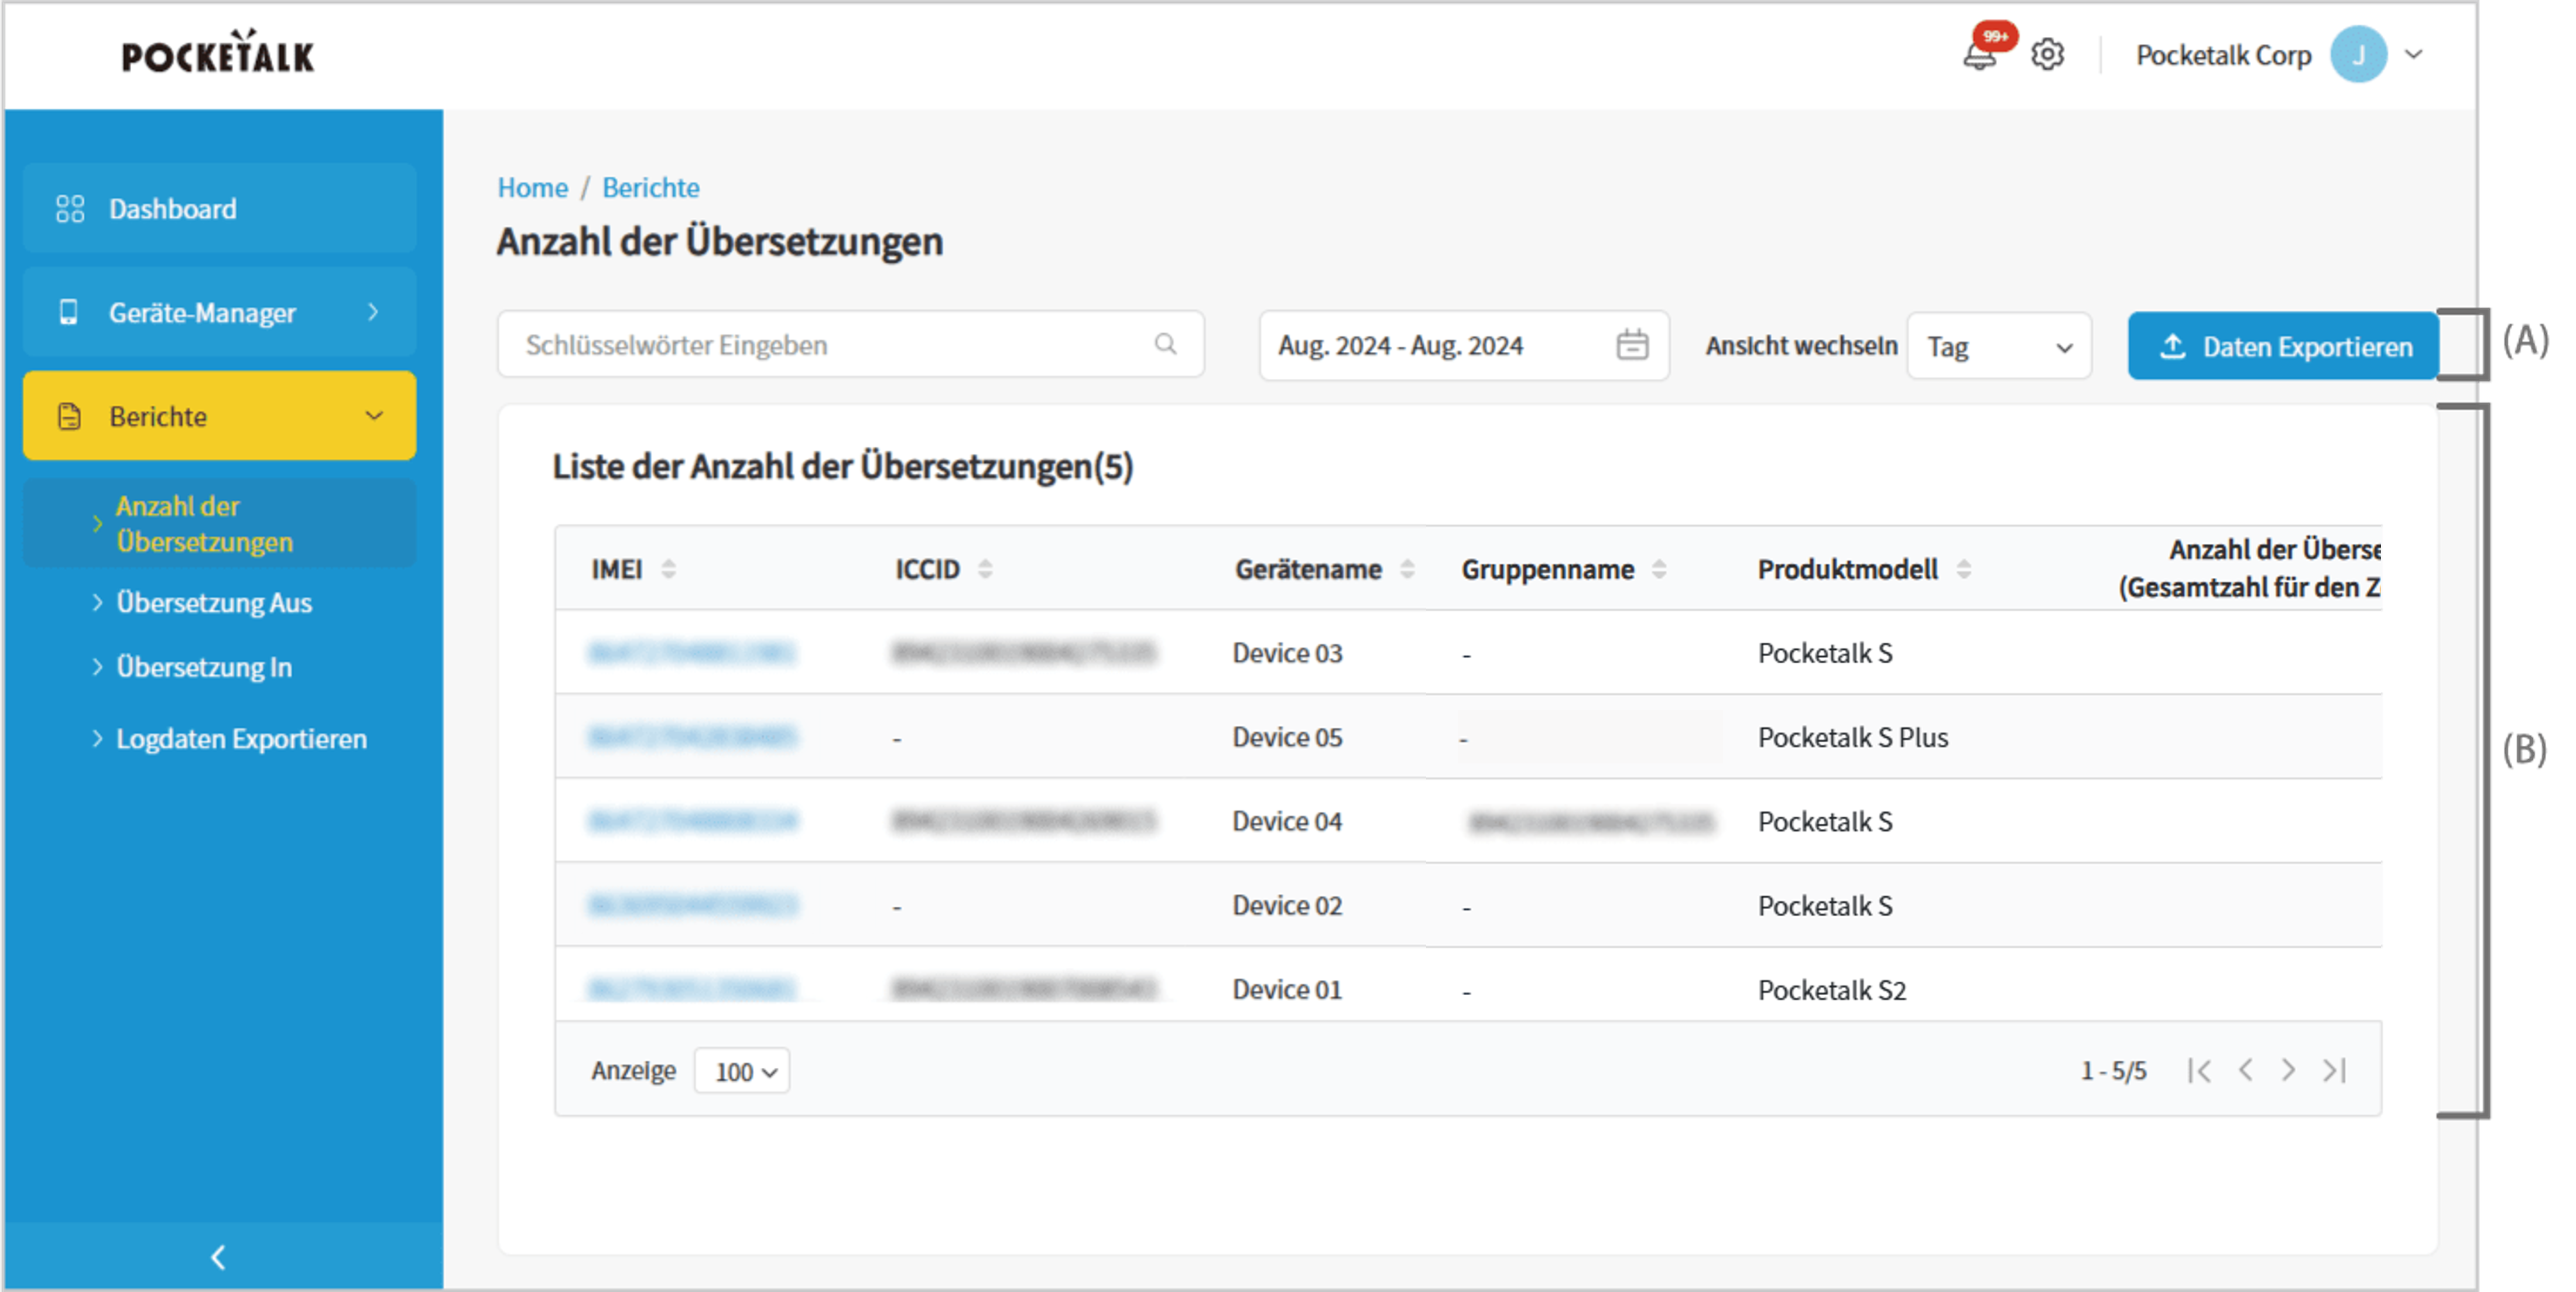This screenshot has height=1292, width=2576.
Task: Sort by Gruppenname column
Action: 1659,569
